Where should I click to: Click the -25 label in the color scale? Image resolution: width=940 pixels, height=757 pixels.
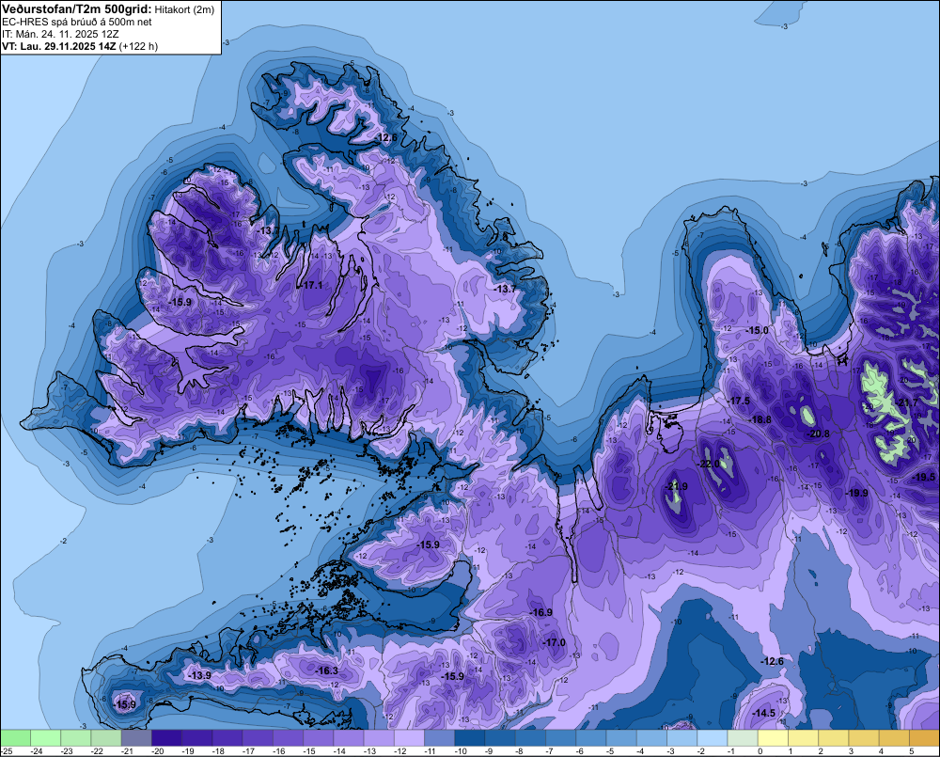pos(6,751)
